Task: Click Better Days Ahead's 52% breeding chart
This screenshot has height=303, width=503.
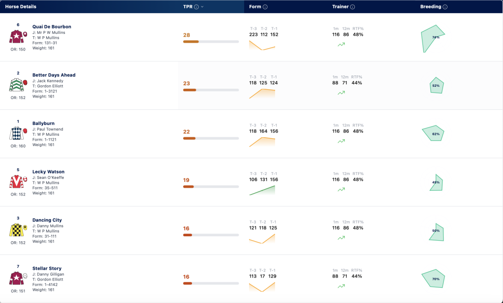Action: click(437, 85)
